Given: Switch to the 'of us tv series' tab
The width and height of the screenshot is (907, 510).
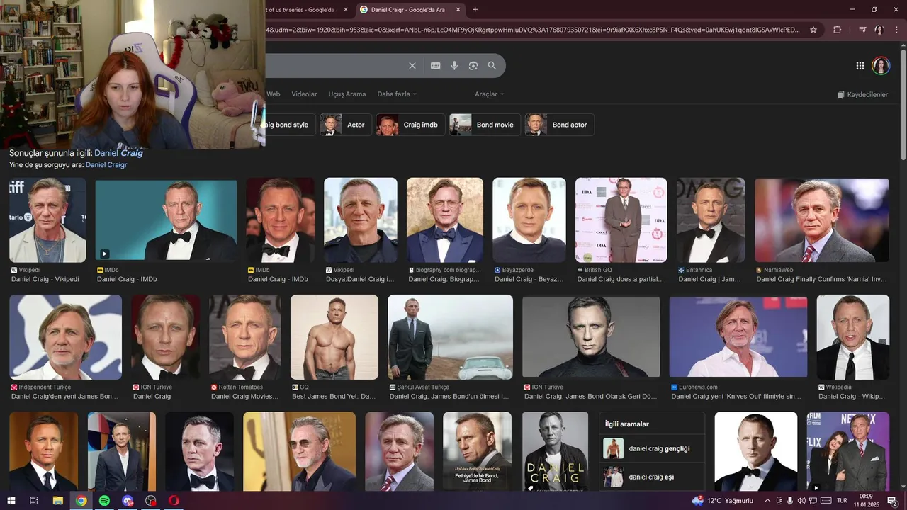Looking at the screenshot, I should (303, 10).
